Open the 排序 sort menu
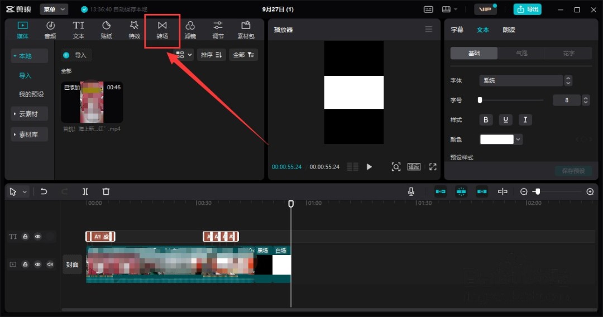Image resolution: width=603 pixels, height=317 pixels. 211,55
